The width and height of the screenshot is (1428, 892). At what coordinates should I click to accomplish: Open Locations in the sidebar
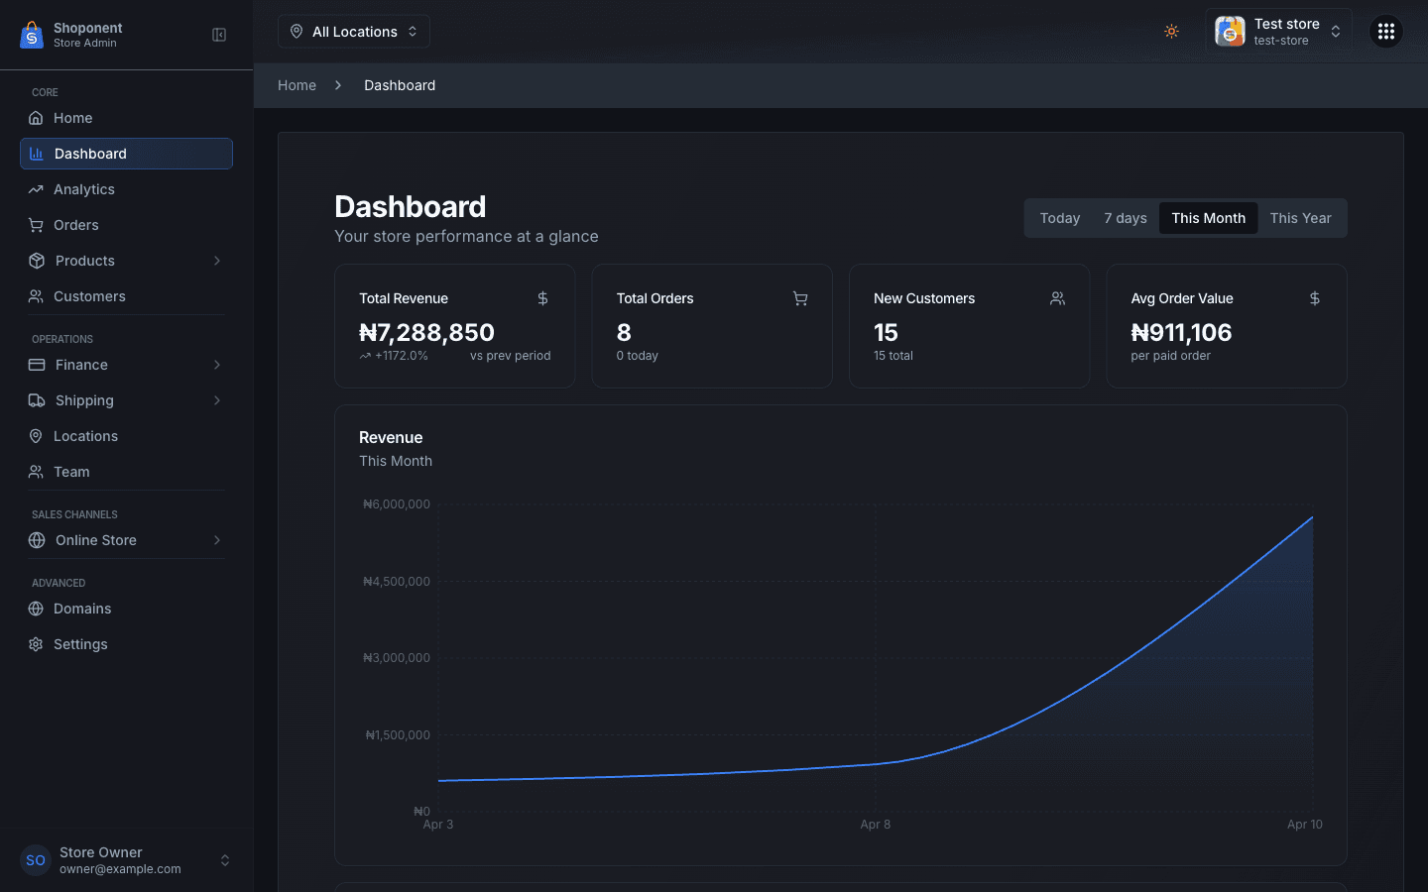click(126, 436)
